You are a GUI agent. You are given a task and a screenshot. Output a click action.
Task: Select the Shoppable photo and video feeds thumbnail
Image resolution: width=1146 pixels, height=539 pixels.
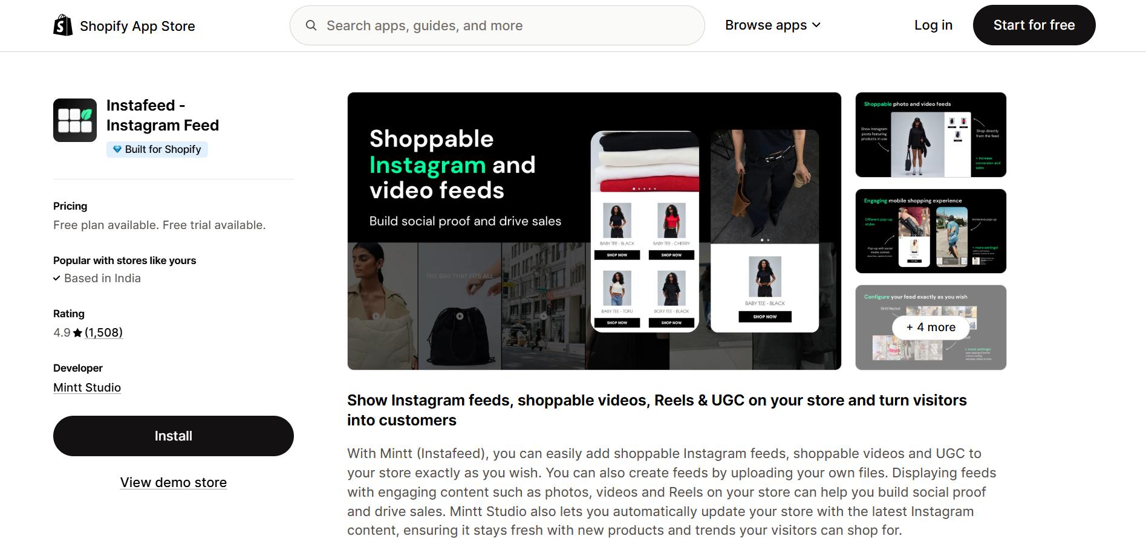[931, 135]
